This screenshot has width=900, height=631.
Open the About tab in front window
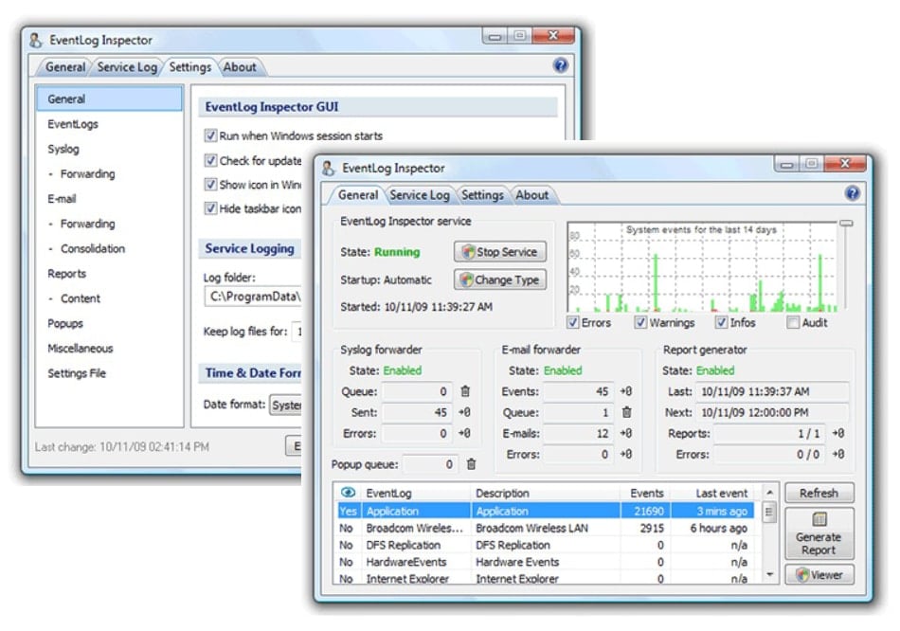(x=532, y=195)
